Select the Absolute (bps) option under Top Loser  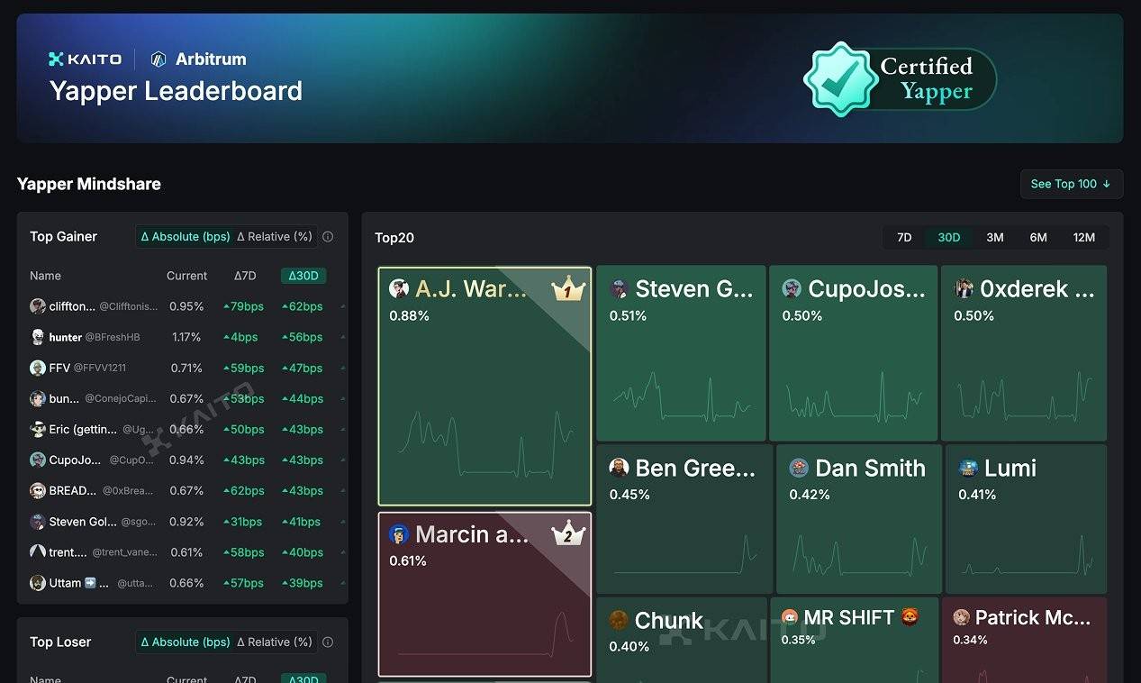click(x=186, y=642)
